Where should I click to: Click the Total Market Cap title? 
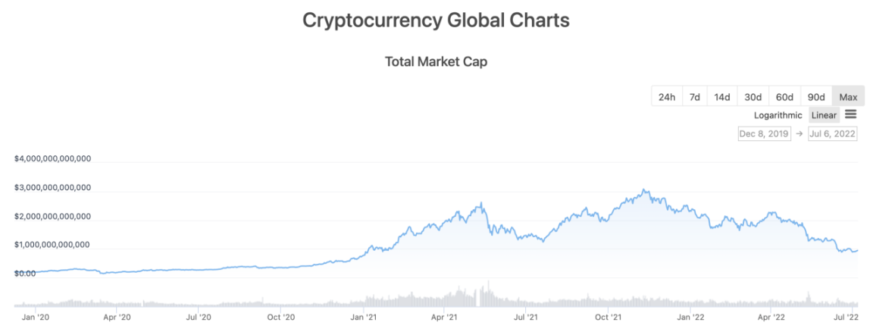436,62
